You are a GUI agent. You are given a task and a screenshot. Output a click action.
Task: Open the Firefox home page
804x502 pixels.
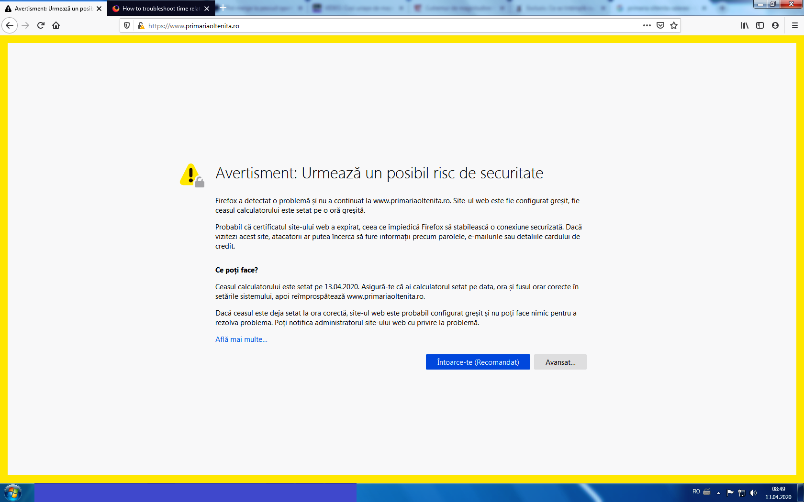click(56, 25)
